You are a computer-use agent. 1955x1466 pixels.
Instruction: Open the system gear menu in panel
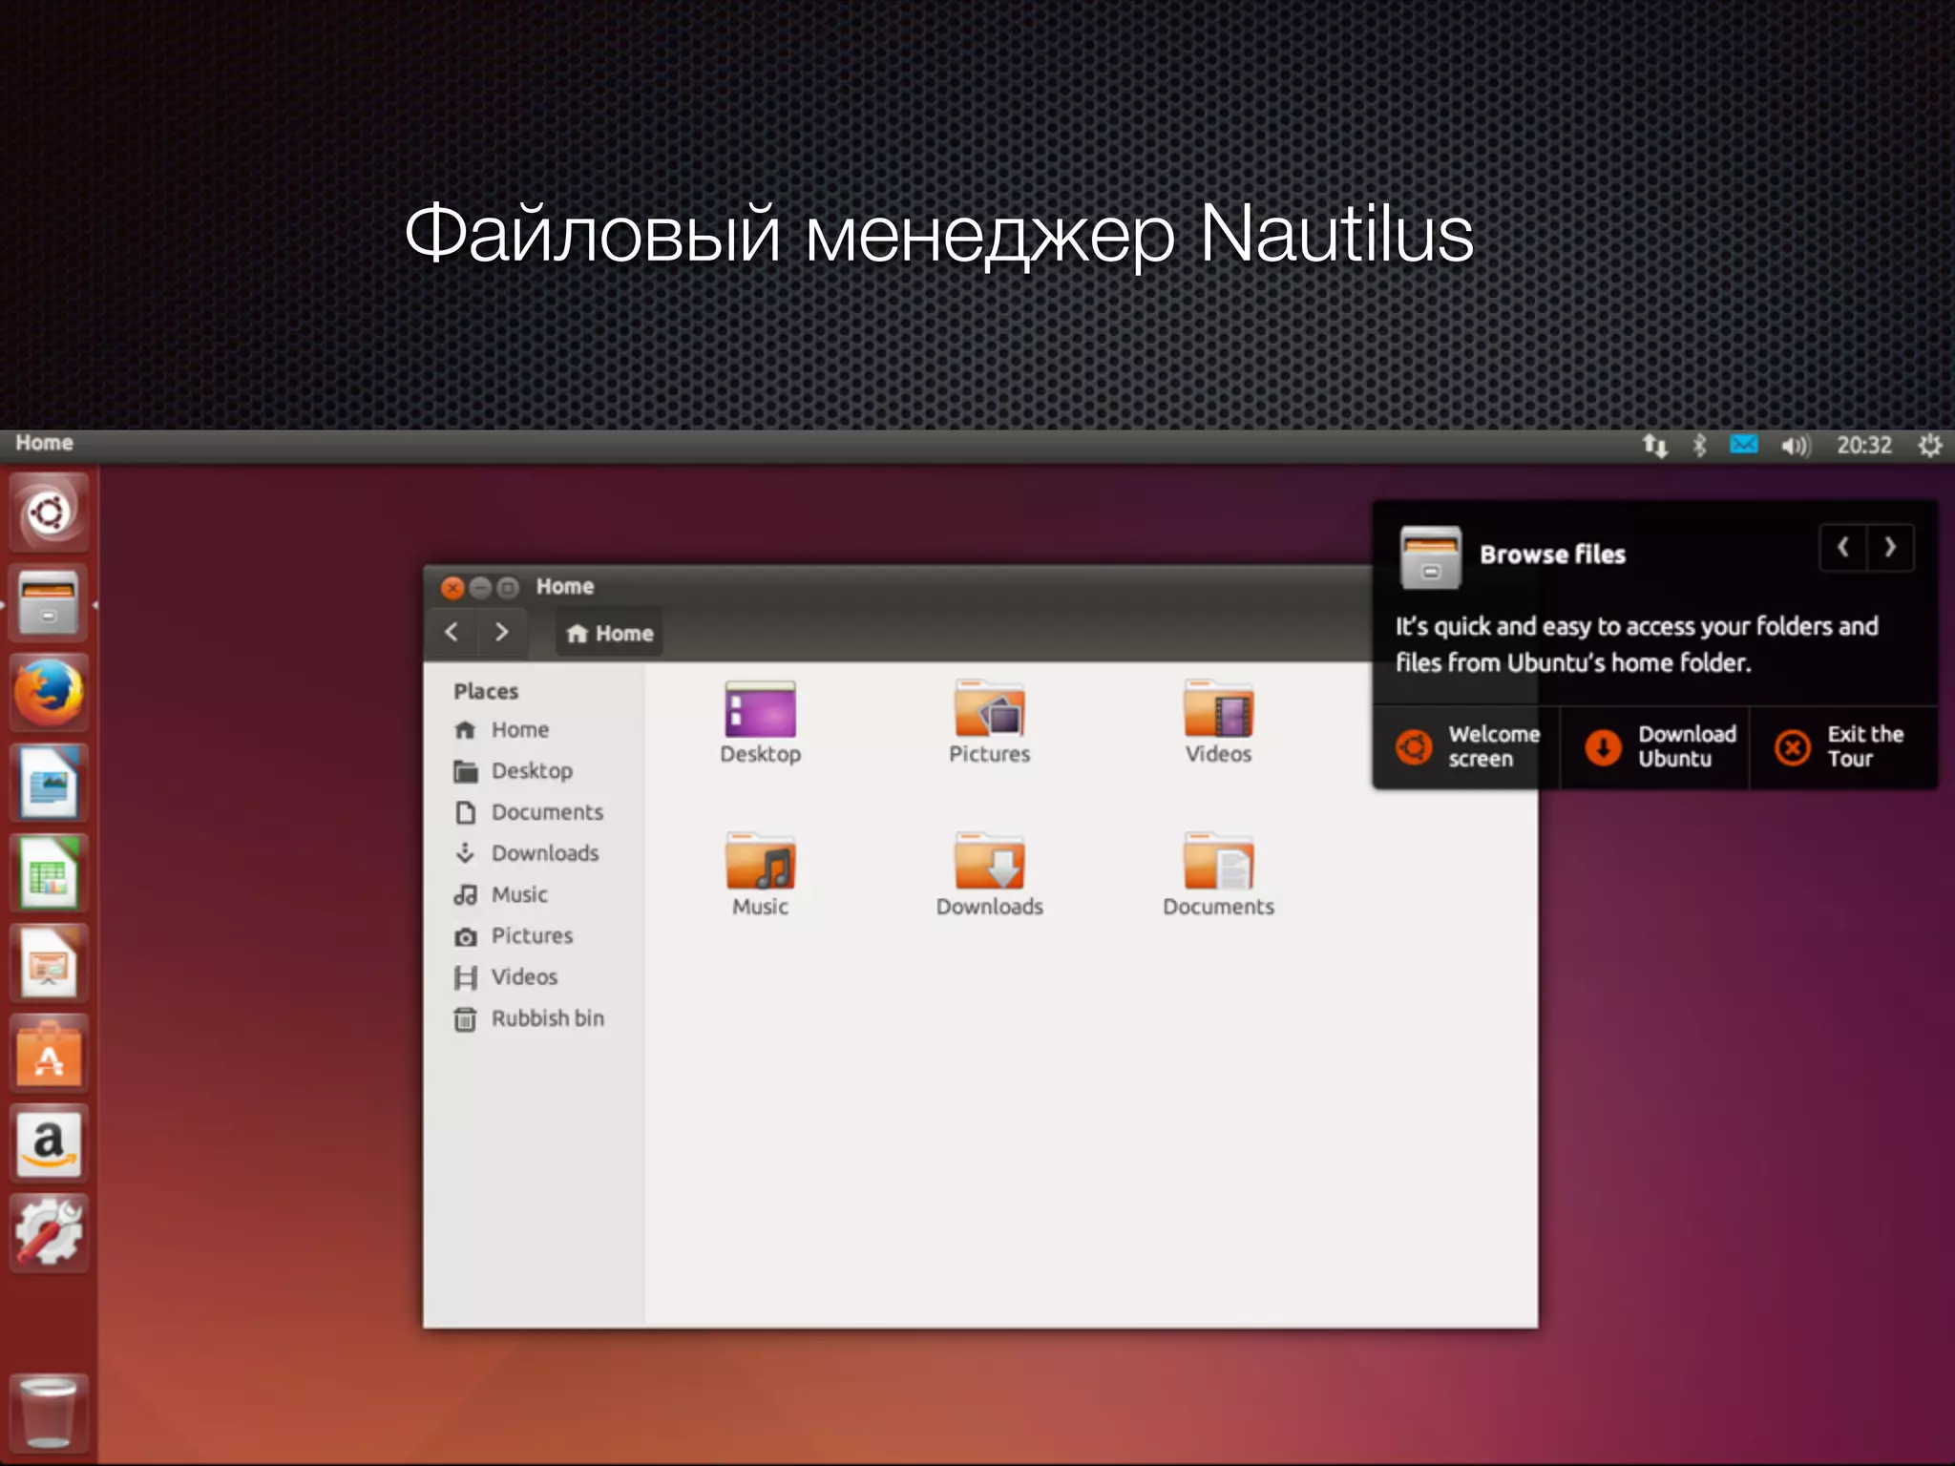1929,446
